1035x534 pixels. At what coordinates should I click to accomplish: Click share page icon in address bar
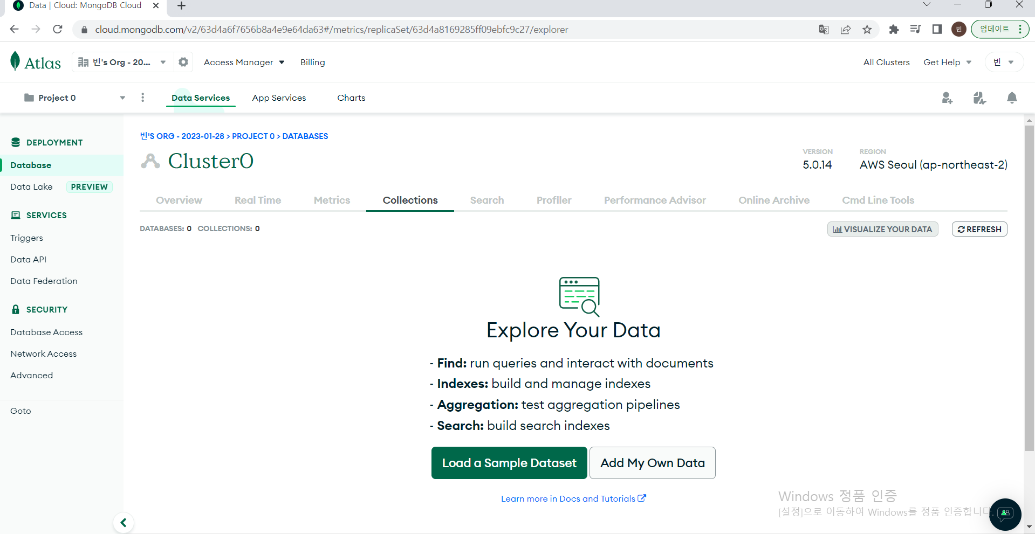pyautogui.click(x=846, y=29)
